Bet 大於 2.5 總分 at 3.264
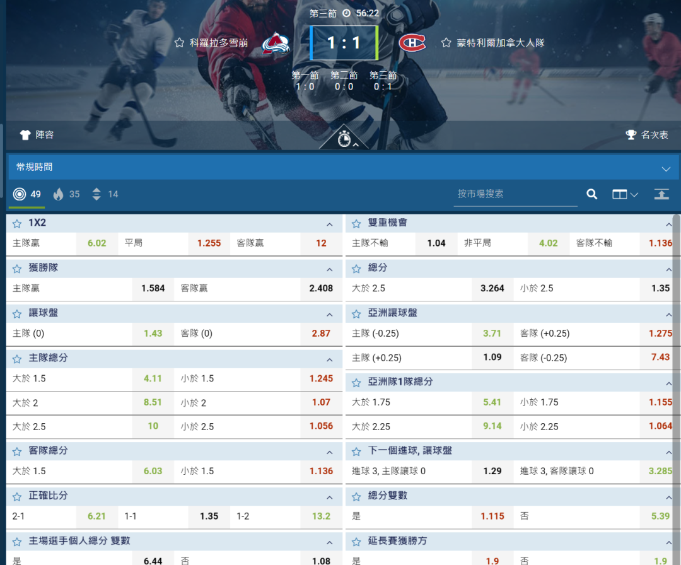The image size is (681, 565). click(x=492, y=288)
